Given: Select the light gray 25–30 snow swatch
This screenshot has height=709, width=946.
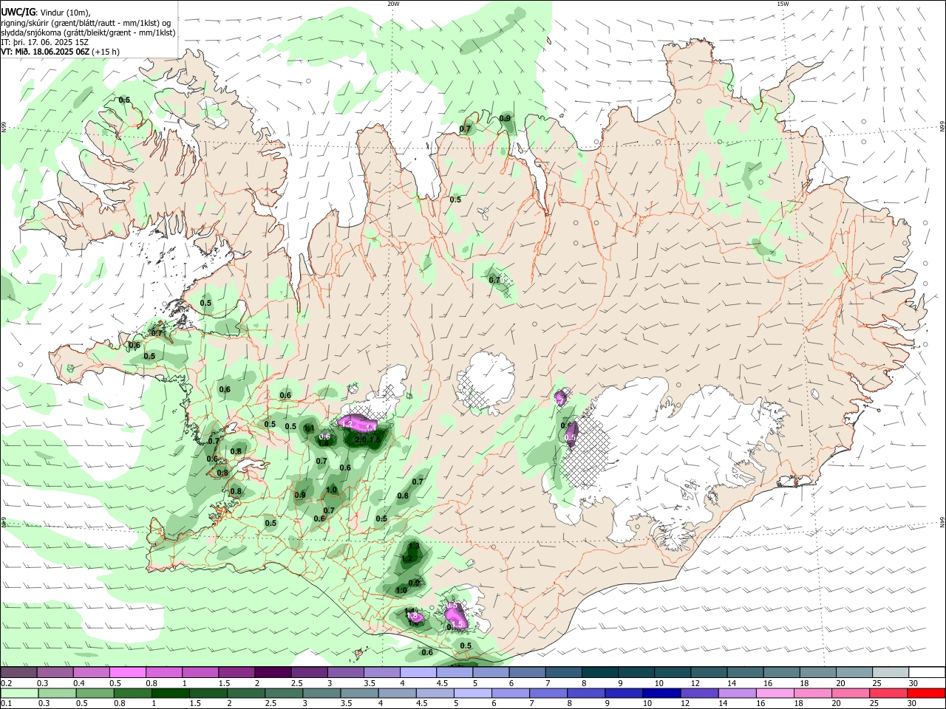Looking at the screenshot, I should click(x=890, y=673).
